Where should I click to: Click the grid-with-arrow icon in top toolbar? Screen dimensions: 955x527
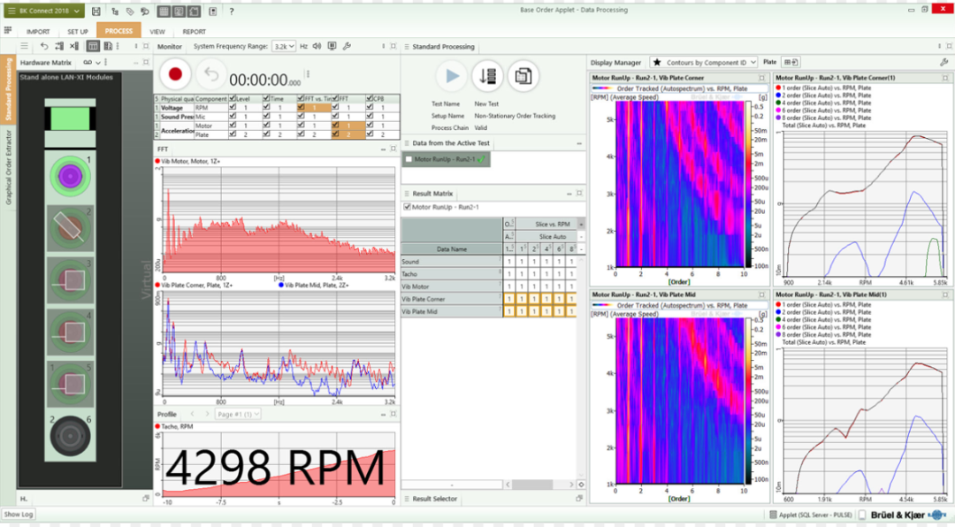coord(193,11)
